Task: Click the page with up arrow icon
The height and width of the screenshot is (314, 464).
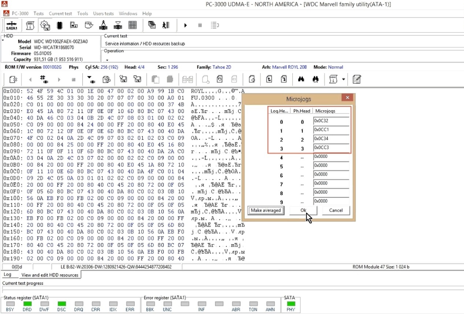Action: pos(269,79)
